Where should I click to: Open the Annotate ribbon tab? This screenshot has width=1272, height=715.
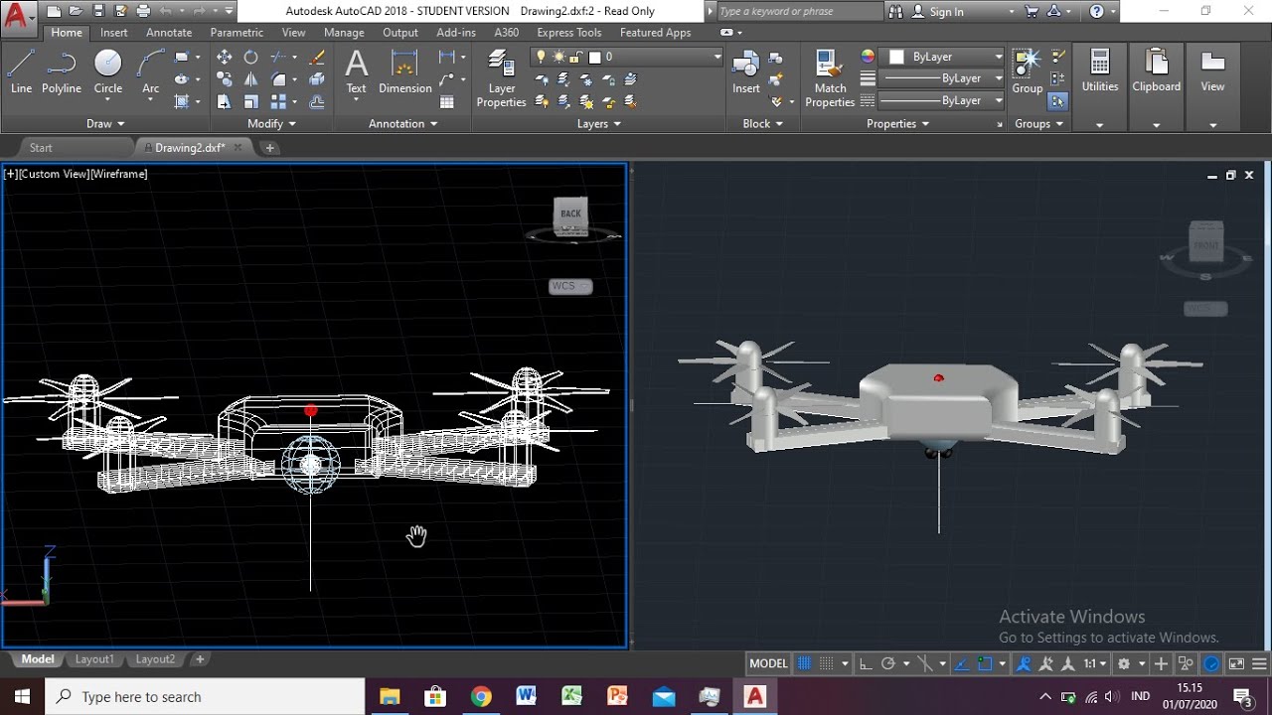[x=169, y=32]
